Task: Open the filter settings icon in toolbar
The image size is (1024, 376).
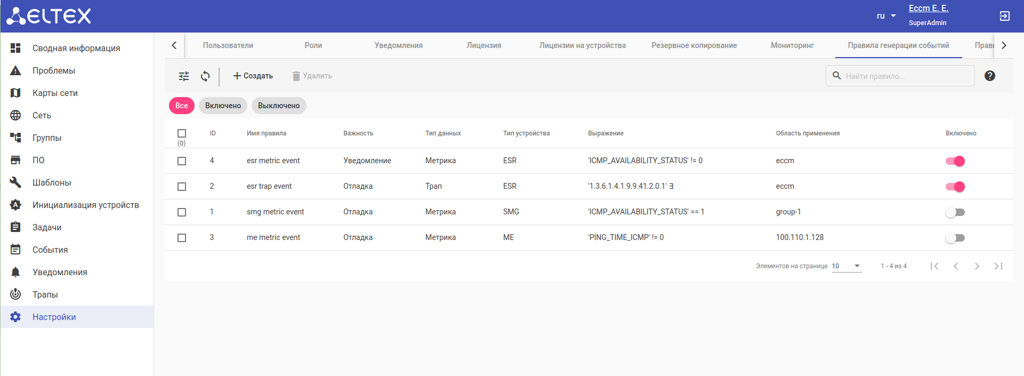Action: point(184,76)
